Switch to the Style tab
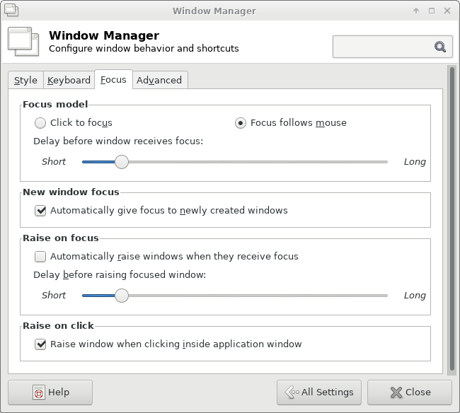This screenshot has width=460, height=413. (25, 80)
